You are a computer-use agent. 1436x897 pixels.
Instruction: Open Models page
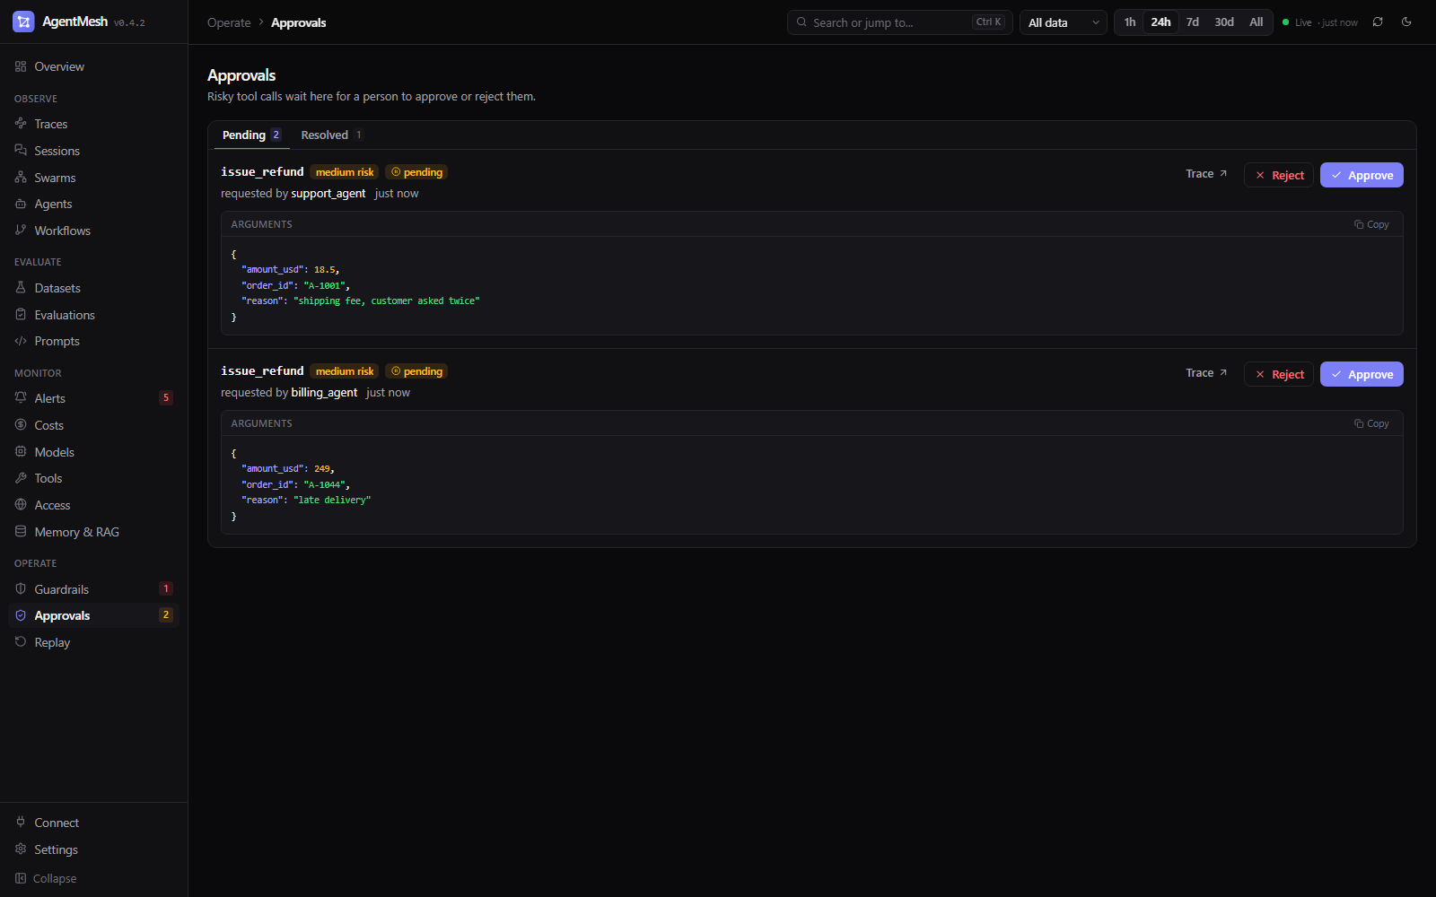tap(93, 452)
